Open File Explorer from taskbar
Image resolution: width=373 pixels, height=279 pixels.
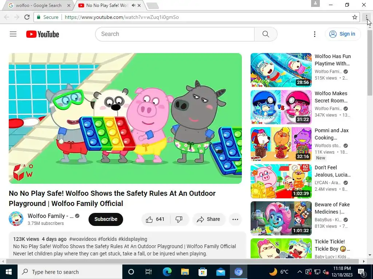185,272
